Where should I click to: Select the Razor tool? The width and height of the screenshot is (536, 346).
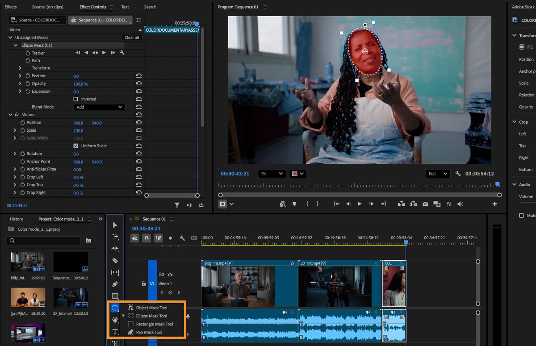pos(115,260)
